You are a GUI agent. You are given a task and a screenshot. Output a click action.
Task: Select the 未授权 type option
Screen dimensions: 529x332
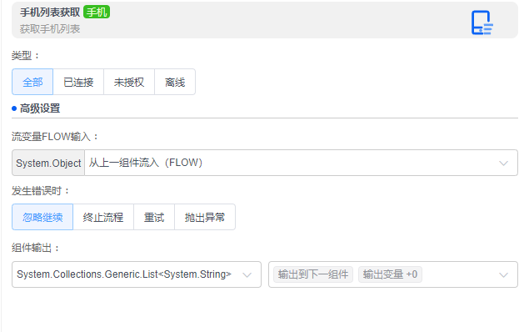(129, 82)
